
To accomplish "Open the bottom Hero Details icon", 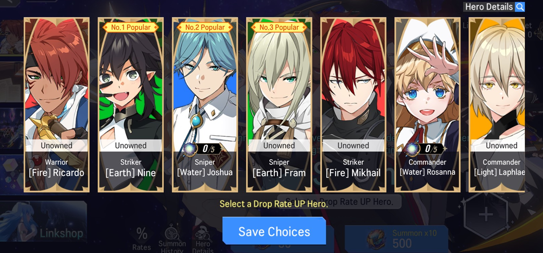I will click(203, 239).
